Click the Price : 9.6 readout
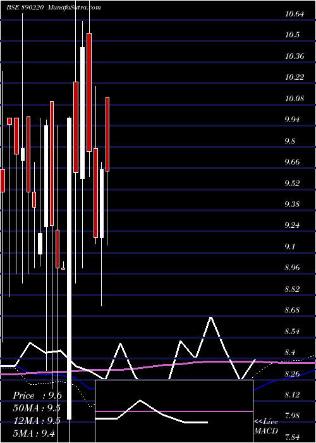316x443 pixels. [x=37, y=396]
